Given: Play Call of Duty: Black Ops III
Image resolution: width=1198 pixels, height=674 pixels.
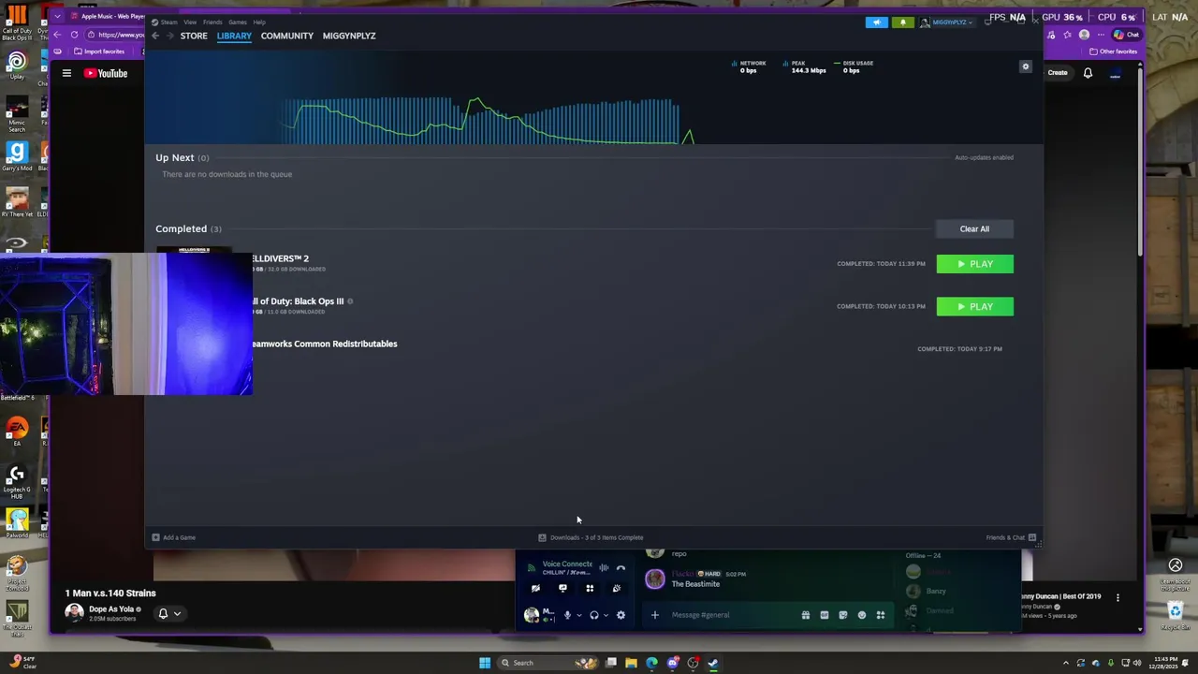Looking at the screenshot, I should pyautogui.click(x=974, y=306).
